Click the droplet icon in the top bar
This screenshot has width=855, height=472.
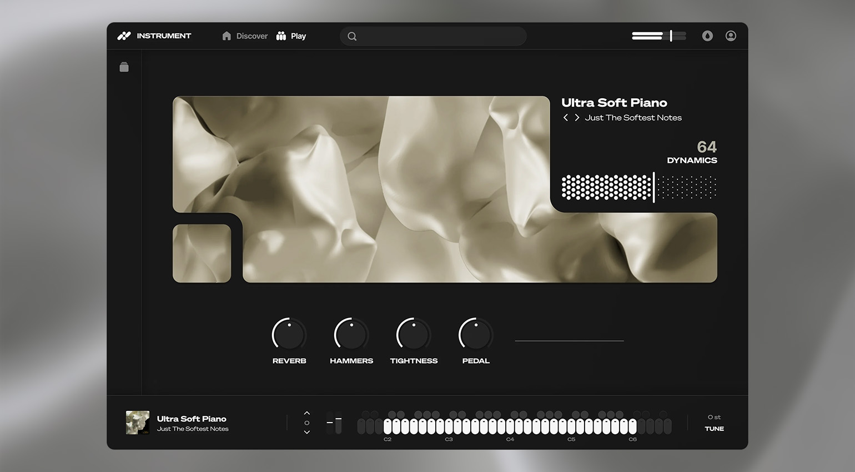(707, 36)
